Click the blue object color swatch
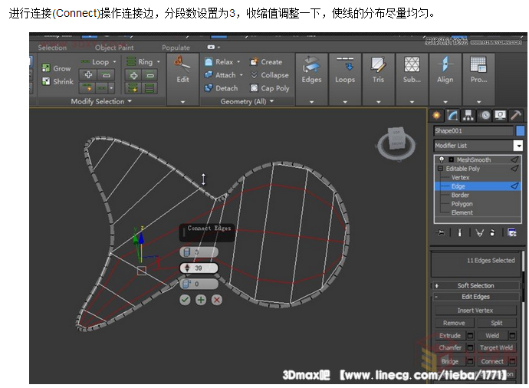 click(520, 131)
